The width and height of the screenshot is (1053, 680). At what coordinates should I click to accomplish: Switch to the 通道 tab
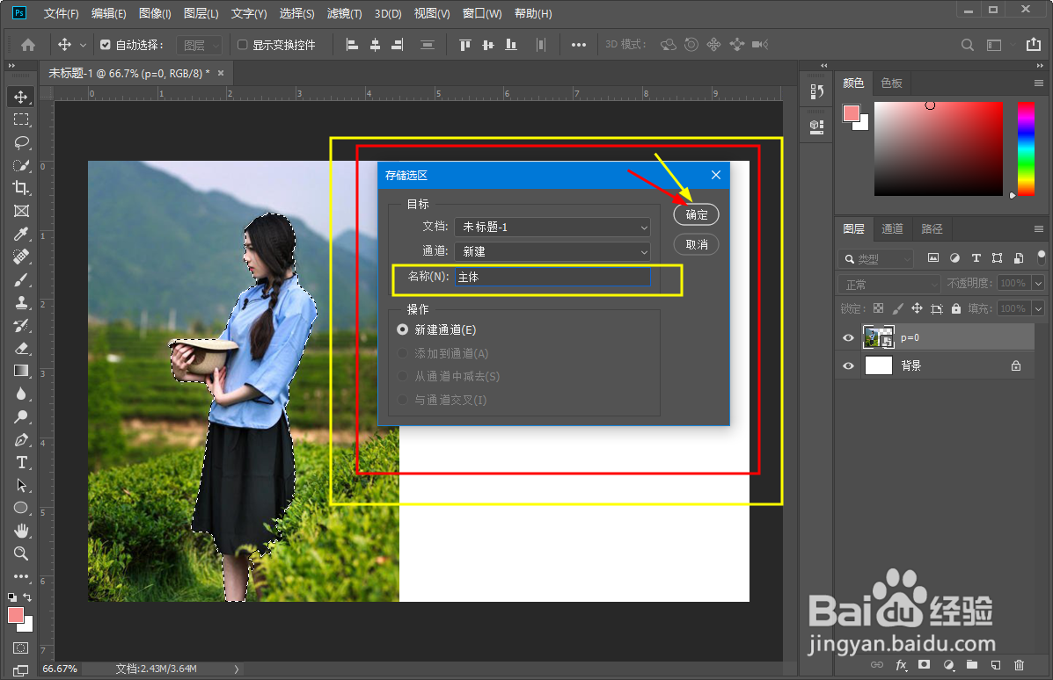point(892,228)
